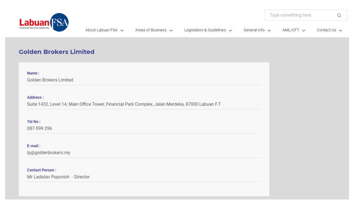352x201 pixels.
Task: Select the name value 'Golden Brokers Limited'
Action: tap(50, 80)
